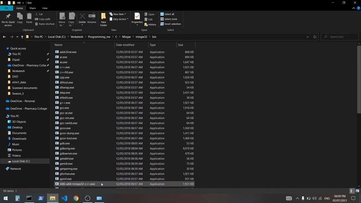The image size is (361, 203).
Task: Open the Move to dropdown
Action: pos(62,20)
